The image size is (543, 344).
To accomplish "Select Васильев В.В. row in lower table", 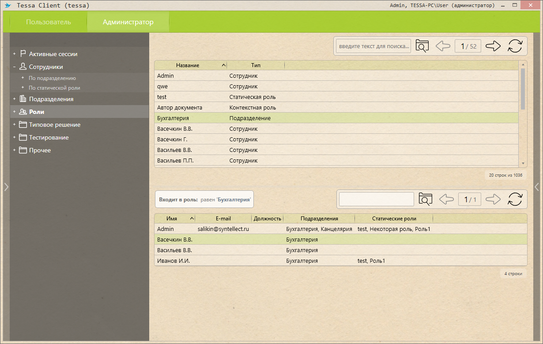I will point(341,250).
